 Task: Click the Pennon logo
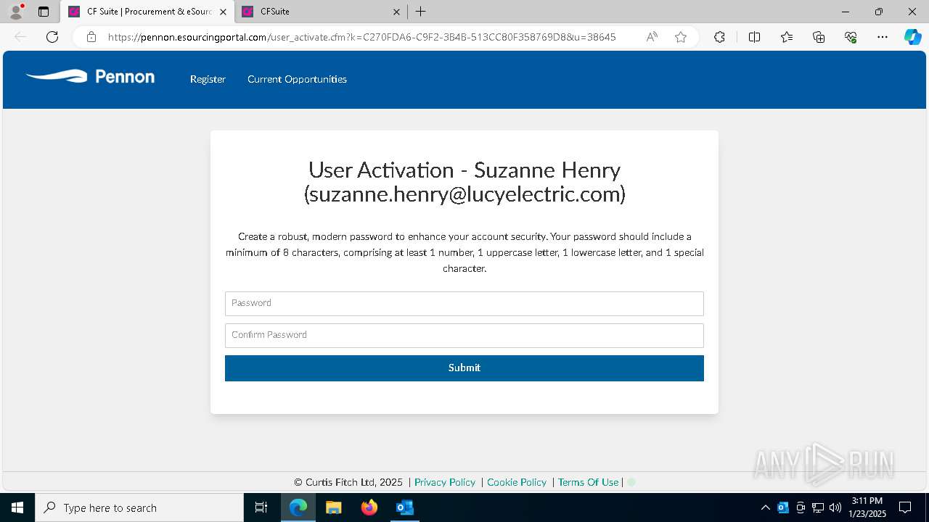point(90,77)
